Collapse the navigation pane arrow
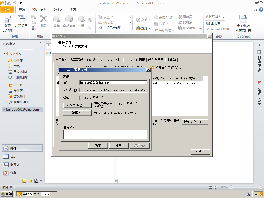The image size is (264, 198). (x=40, y=43)
